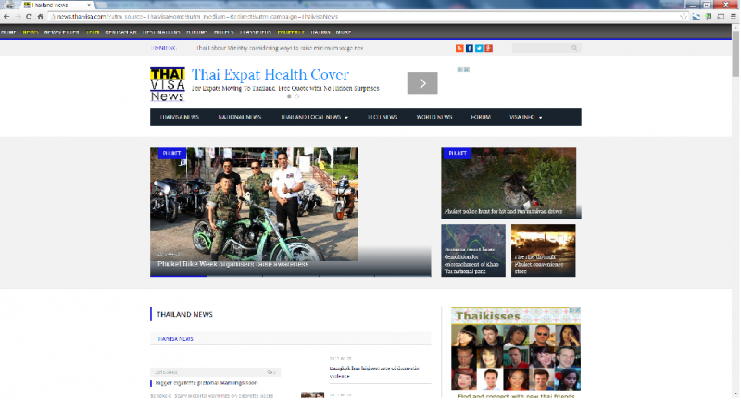Click MORE in the top bar
The height and width of the screenshot is (400, 741).
343,32
